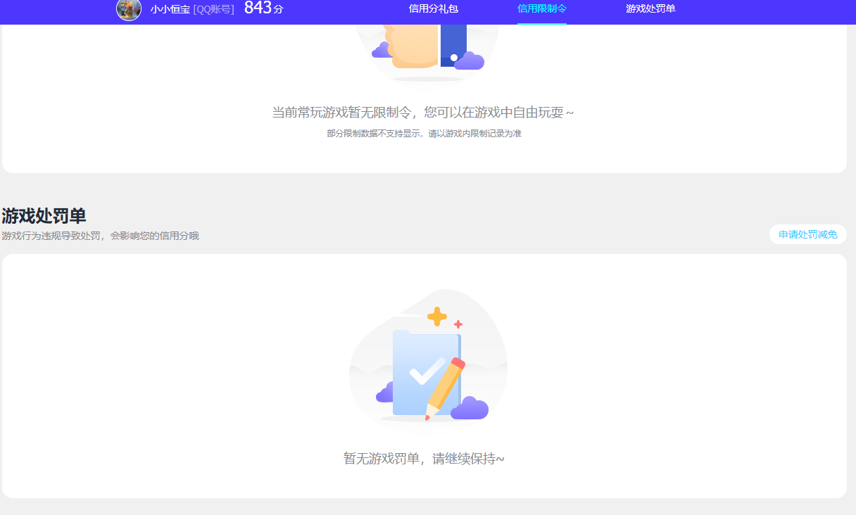Click the folder with checkmark illustration
The image size is (856, 515).
[428, 359]
